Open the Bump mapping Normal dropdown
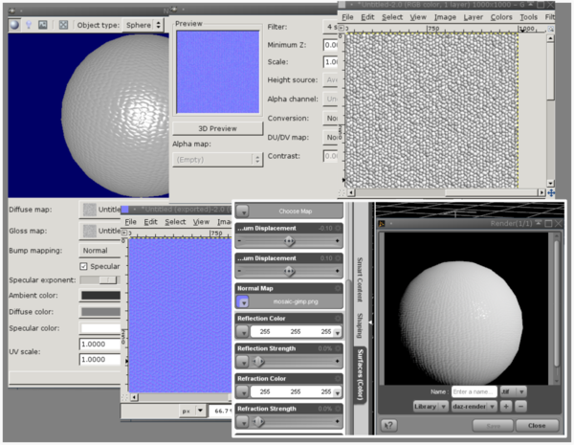Image resolution: width=574 pixels, height=445 pixels. [99, 251]
